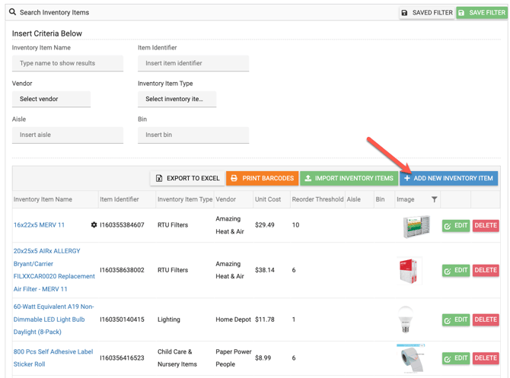Click the Insert aisle field
The height and width of the screenshot is (378, 510).
coord(68,135)
